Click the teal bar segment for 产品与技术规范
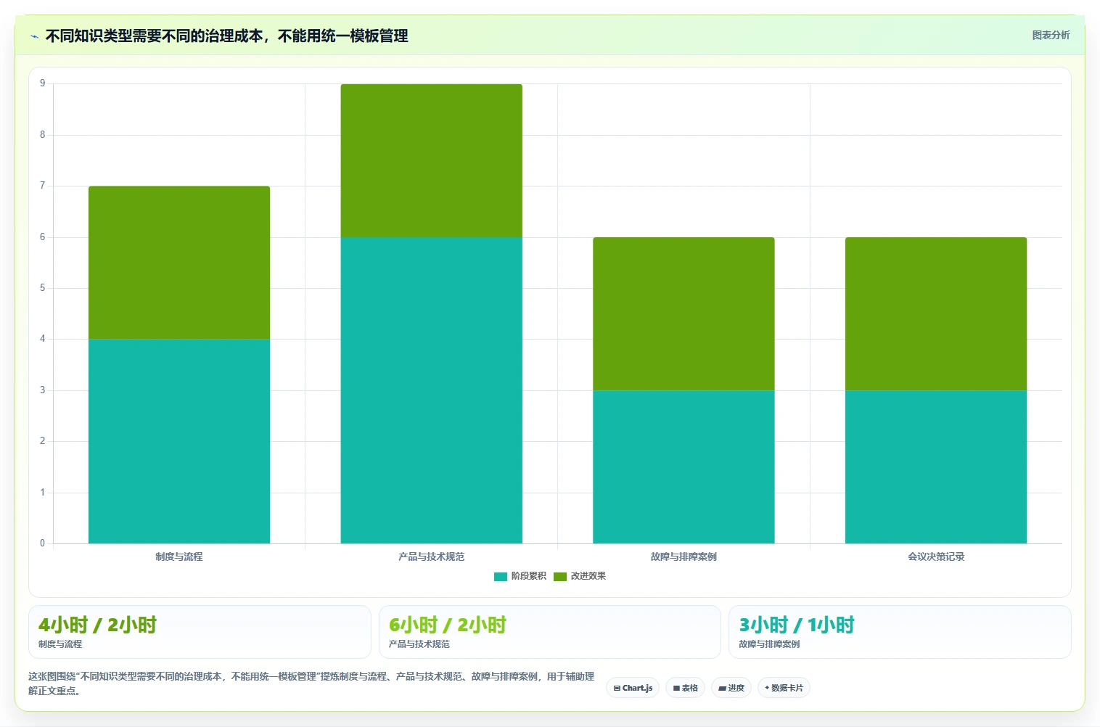The height and width of the screenshot is (727, 1100). click(432, 390)
